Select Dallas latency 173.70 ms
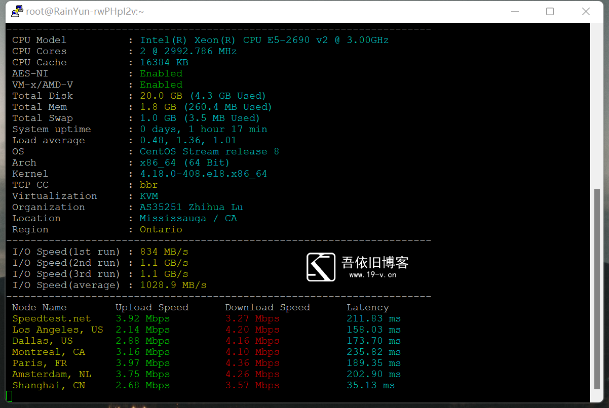Screen dimensions: 609x408 click(x=374, y=341)
